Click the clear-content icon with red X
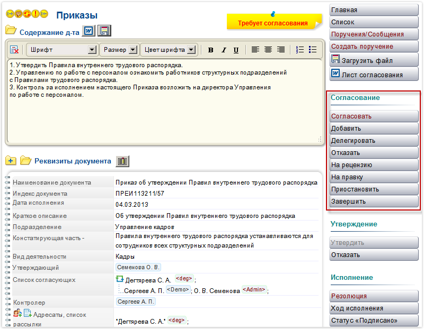424x329 pixels. point(14,49)
